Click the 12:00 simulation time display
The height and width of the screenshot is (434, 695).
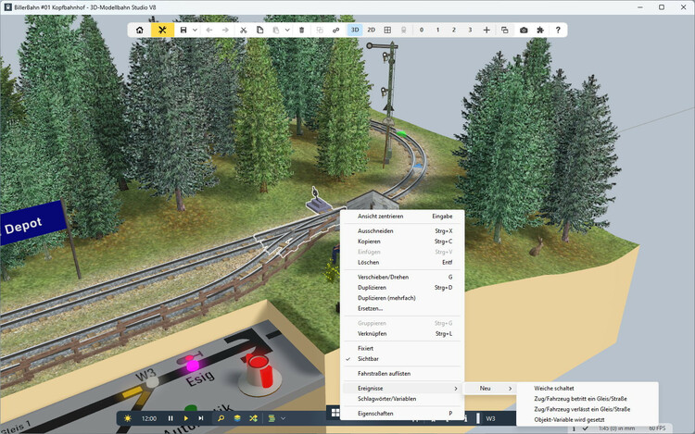pyautogui.click(x=149, y=418)
